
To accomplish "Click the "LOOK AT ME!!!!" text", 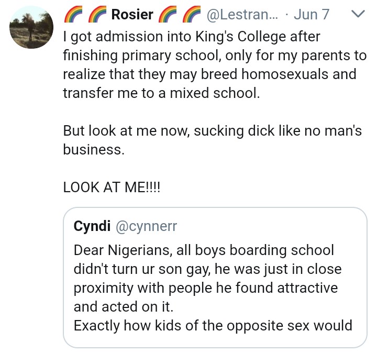I will (112, 187).
